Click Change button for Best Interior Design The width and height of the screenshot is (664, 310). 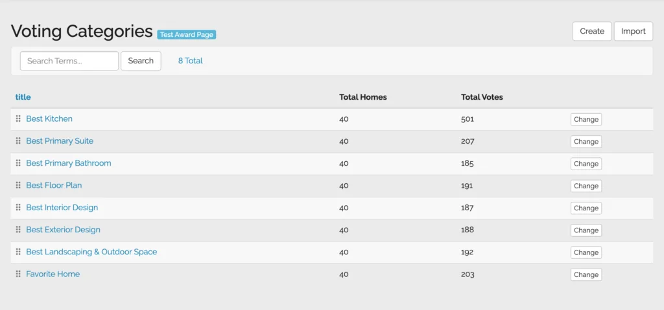(586, 208)
